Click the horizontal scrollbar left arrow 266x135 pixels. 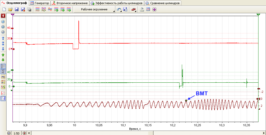tap(29, 133)
